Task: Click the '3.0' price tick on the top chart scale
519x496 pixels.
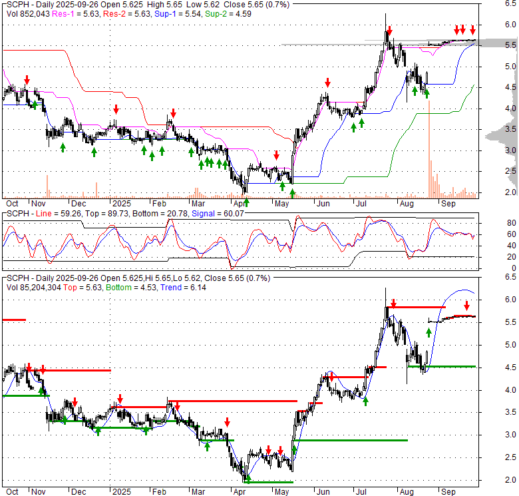Action: [x=510, y=150]
